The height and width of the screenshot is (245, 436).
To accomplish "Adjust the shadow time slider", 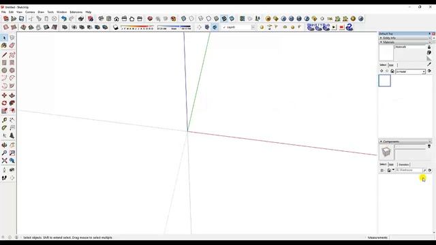I will 174,27.
